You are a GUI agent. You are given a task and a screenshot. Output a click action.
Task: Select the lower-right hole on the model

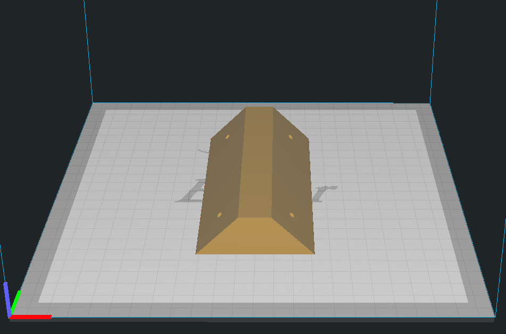click(292, 215)
